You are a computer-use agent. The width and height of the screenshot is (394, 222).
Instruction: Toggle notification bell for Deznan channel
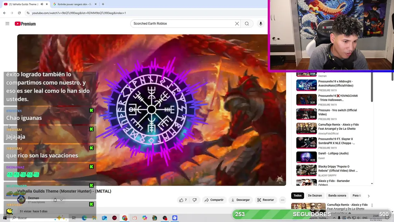(55, 200)
